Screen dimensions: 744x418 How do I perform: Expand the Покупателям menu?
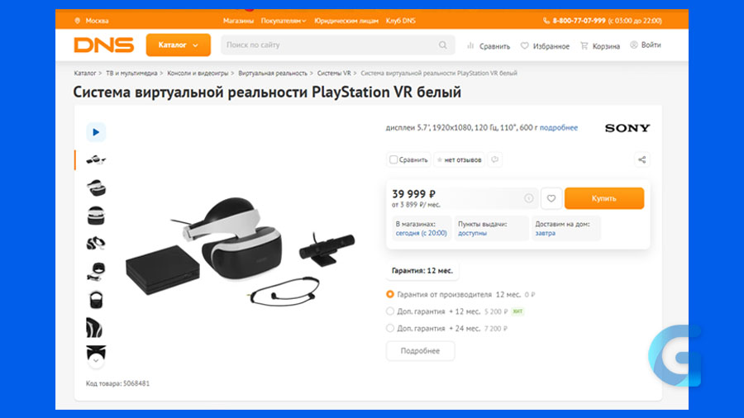click(x=284, y=21)
